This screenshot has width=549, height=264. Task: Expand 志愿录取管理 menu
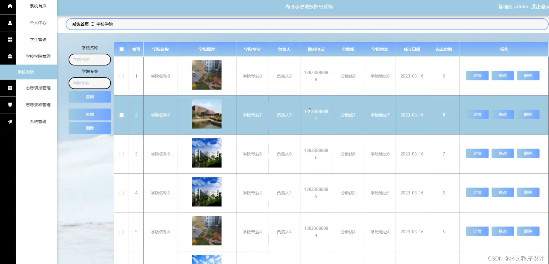click(x=38, y=105)
